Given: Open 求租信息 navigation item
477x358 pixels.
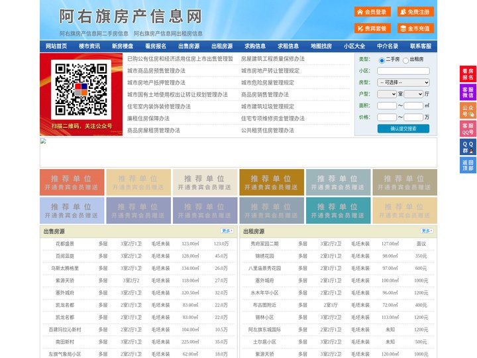Looking at the screenshot, I should click(x=288, y=46).
